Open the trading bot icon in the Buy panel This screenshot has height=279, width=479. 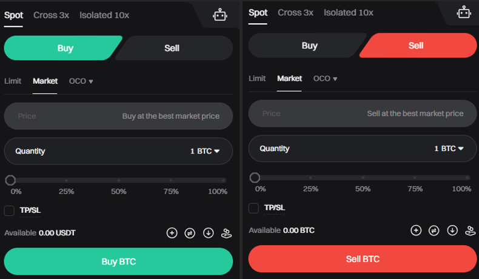point(219,15)
